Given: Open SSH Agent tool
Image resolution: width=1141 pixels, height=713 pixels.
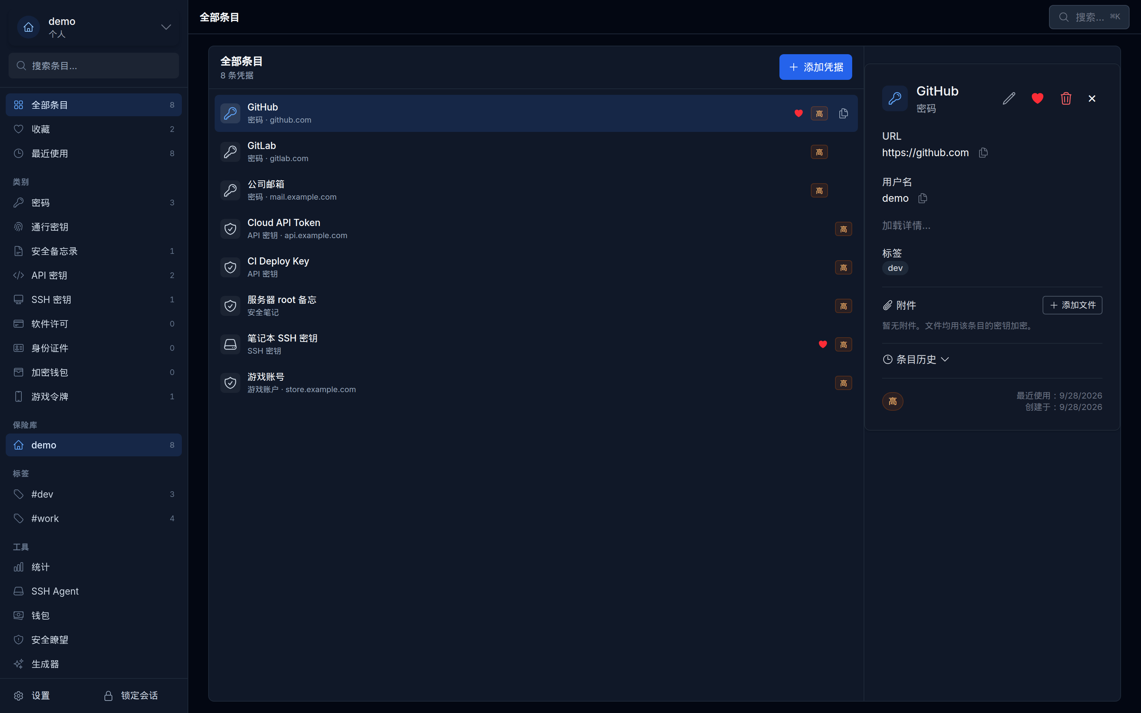Looking at the screenshot, I should click(x=93, y=591).
